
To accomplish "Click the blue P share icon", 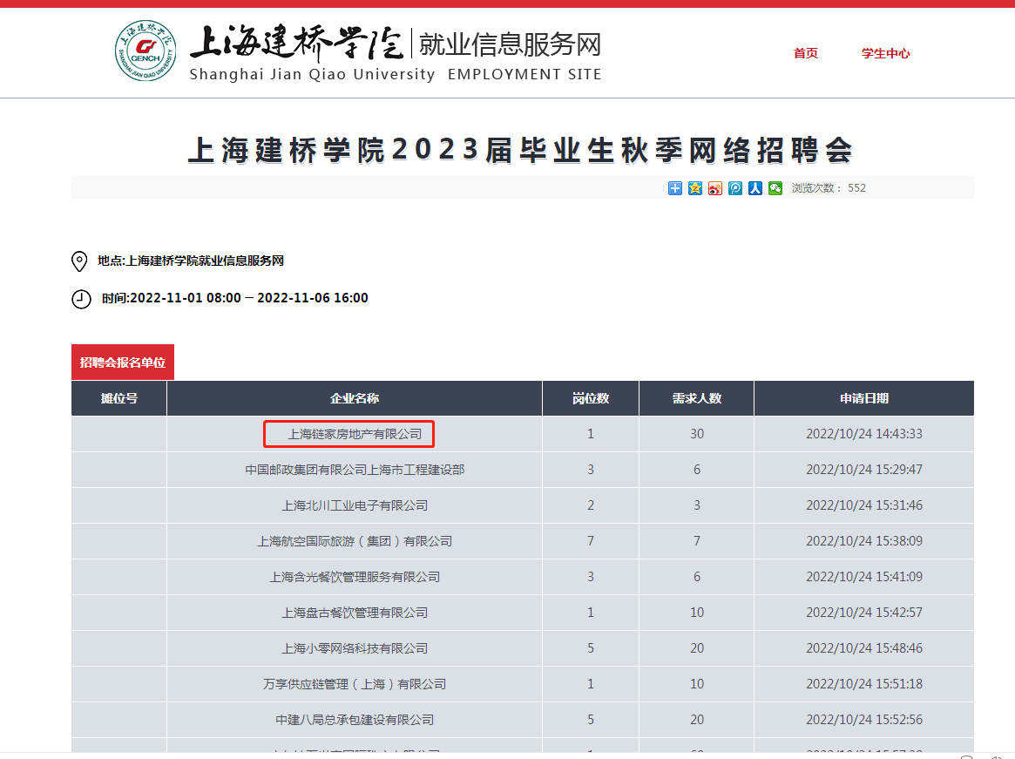I will point(734,188).
